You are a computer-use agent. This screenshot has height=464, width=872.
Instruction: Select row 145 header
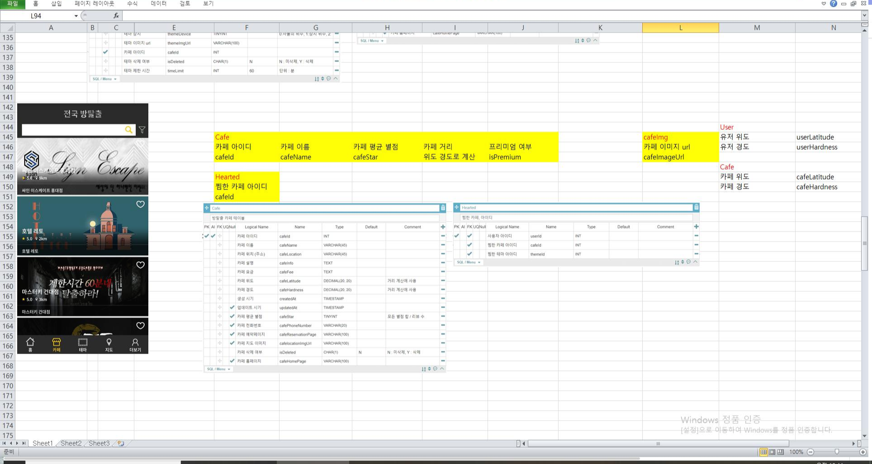(x=8, y=137)
